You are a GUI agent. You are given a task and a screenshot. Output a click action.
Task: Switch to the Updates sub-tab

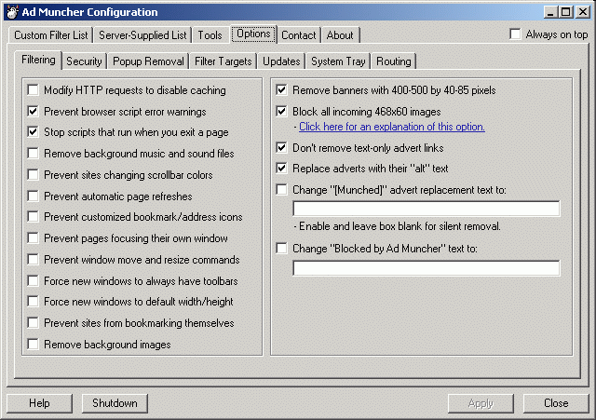pyautogui.click(x=281, y=61)
